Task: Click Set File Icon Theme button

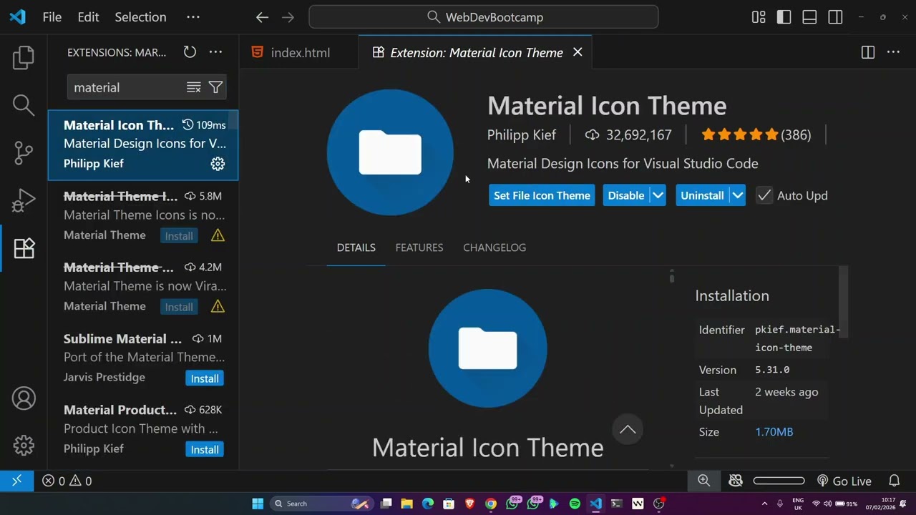Action: pyautogui.click(x=542, y=195)
